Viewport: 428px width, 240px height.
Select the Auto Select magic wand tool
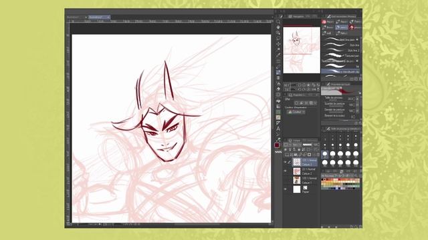(278, 50)
